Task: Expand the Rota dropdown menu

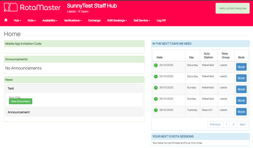Action: click(x=32, y=20)
